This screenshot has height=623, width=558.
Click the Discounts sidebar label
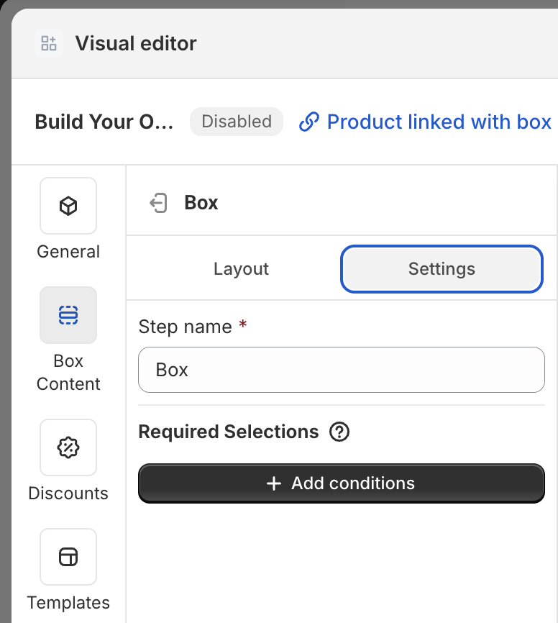point(68,494)
